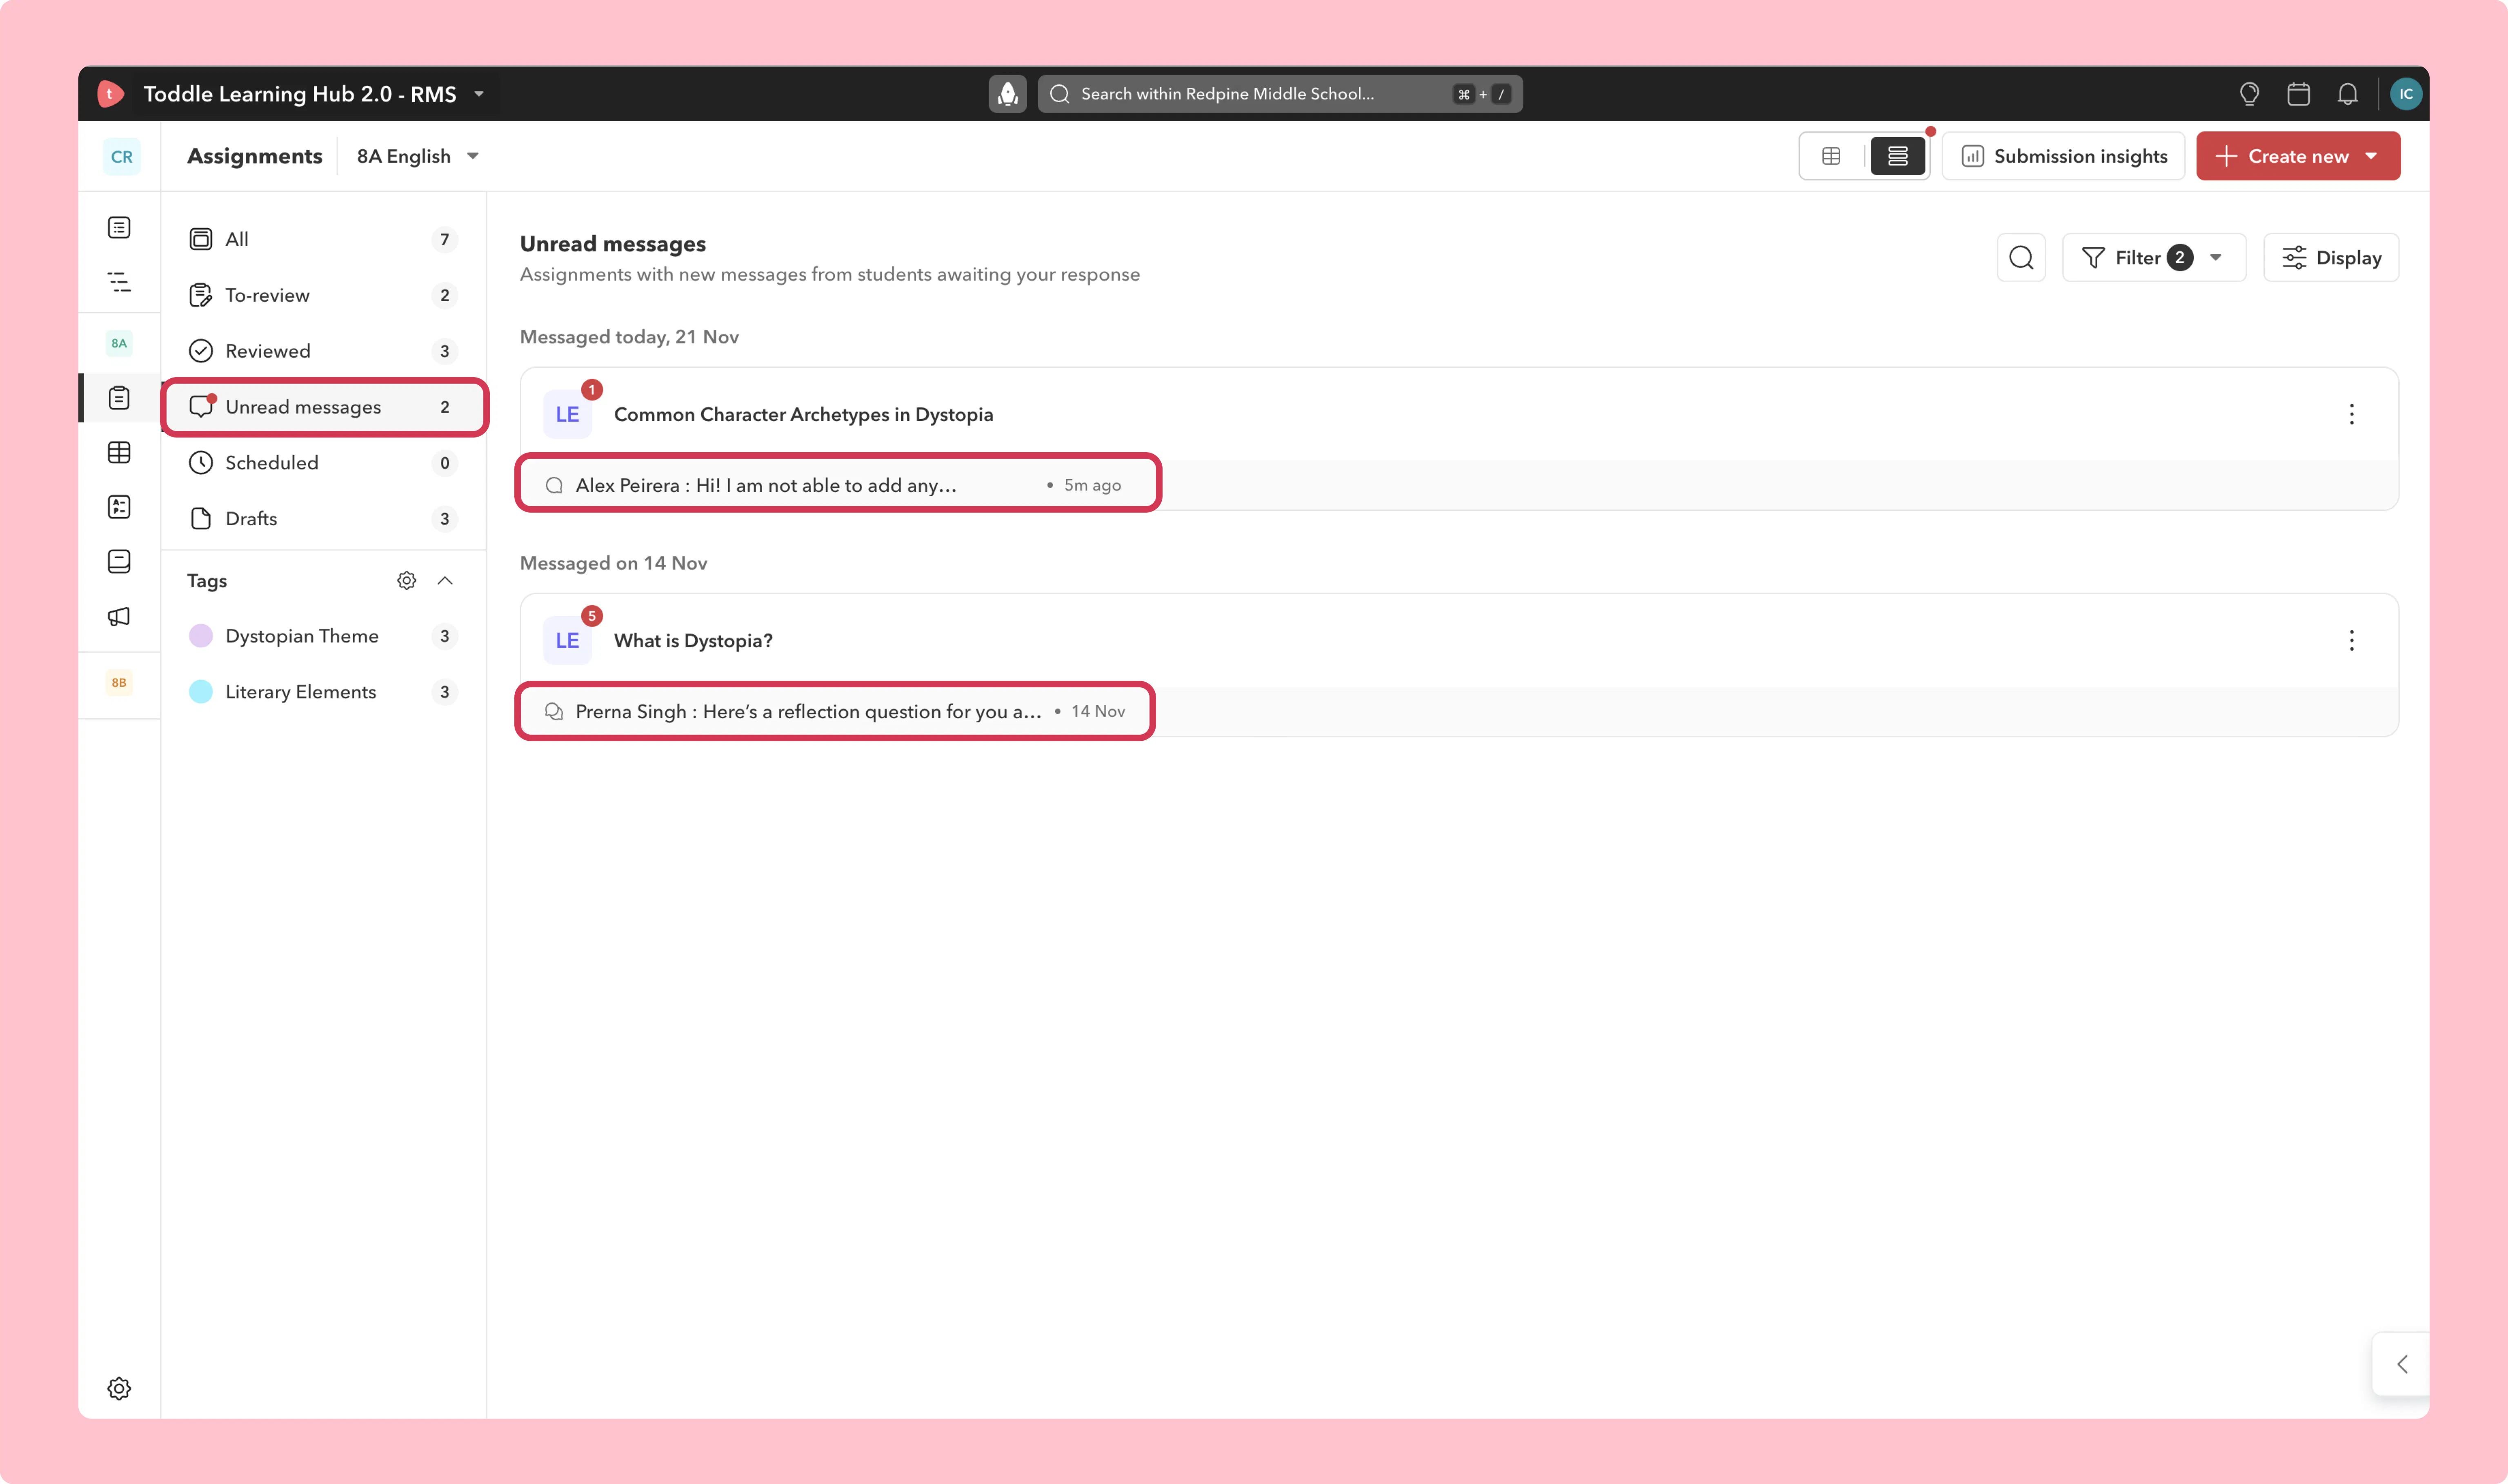Image resolution: width=2508 pixels, height=1484 pixels.
Task: Click the search magnifier beside Filter
Action: click(x=2021, y=258)
